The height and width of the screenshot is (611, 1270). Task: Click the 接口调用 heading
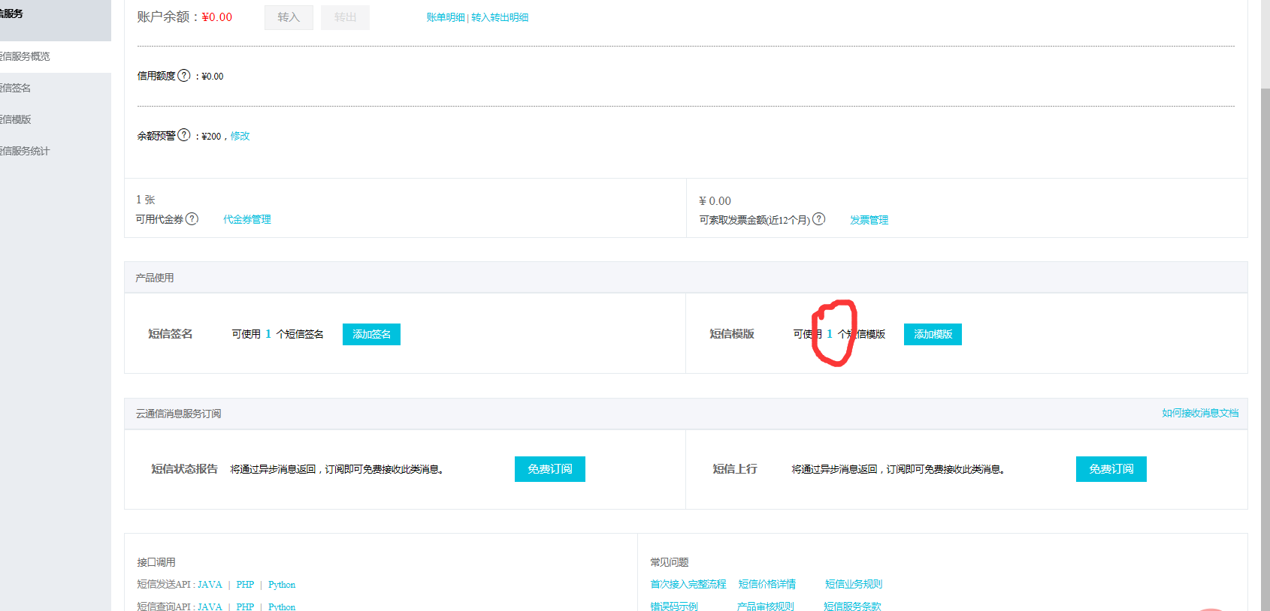(156, 562)
